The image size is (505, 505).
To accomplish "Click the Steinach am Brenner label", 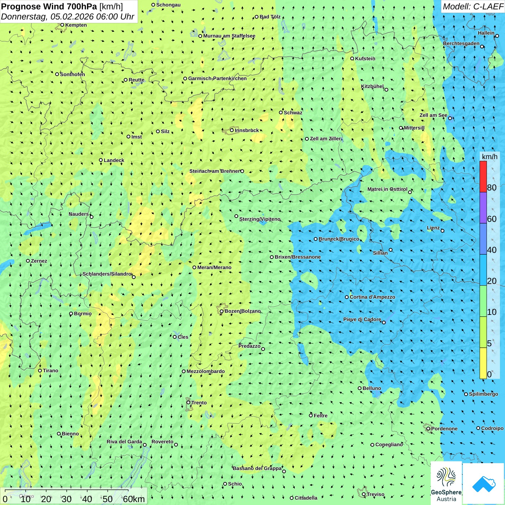I will click(215, 171).
